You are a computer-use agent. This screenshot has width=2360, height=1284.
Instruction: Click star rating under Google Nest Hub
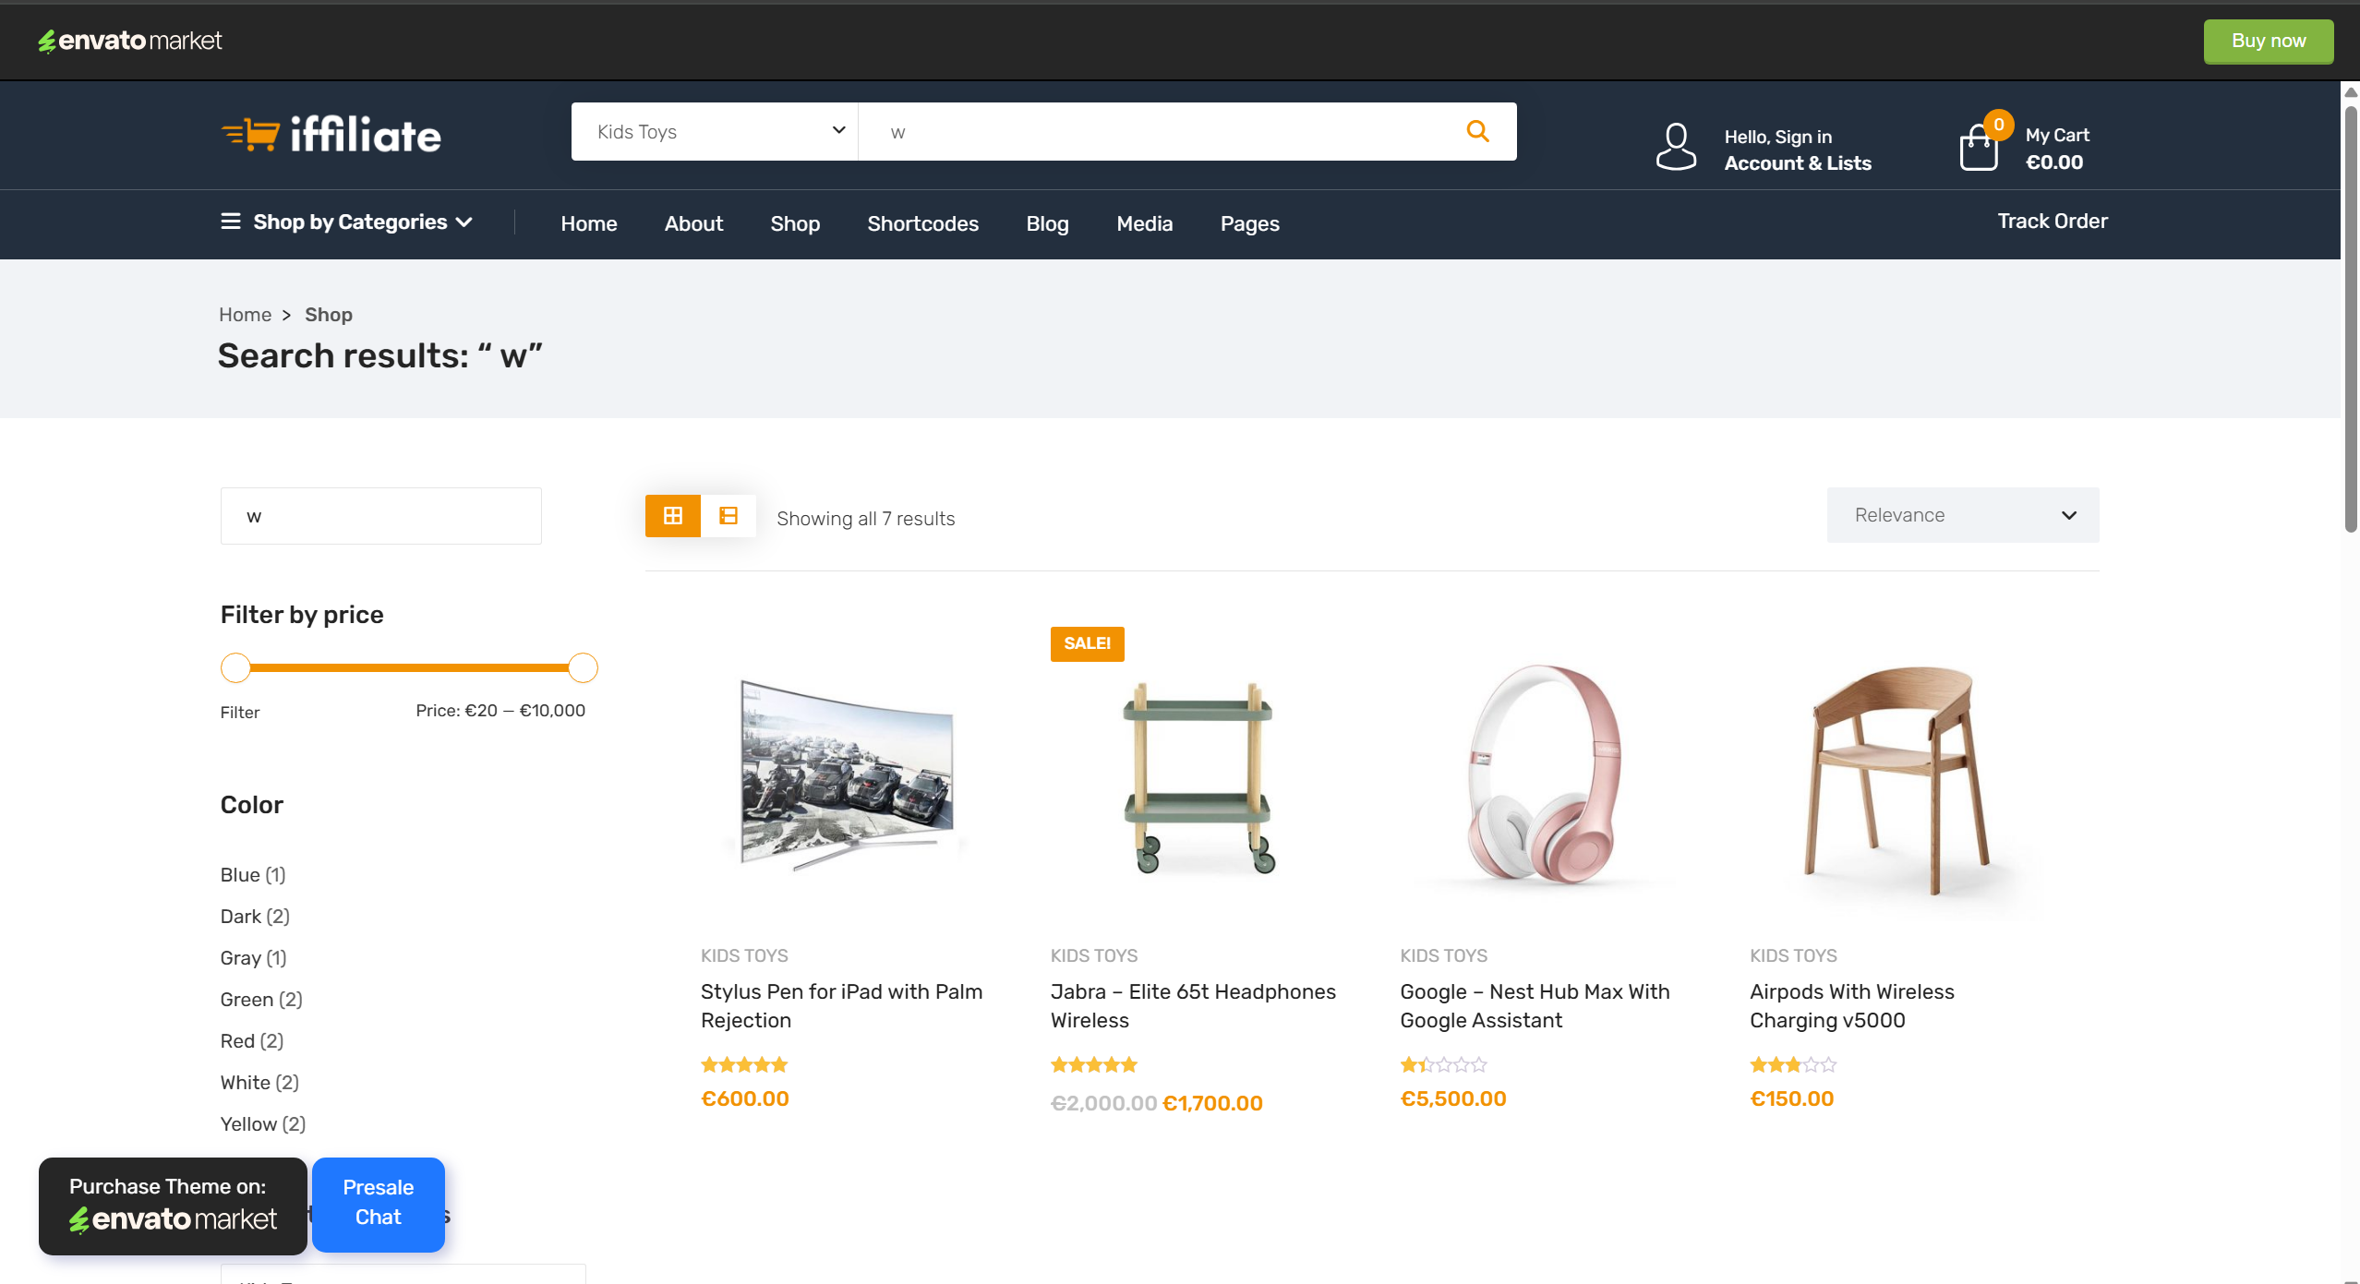(1444, 1064)
